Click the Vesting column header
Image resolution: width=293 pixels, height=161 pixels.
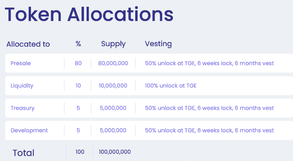coord(158,44)
